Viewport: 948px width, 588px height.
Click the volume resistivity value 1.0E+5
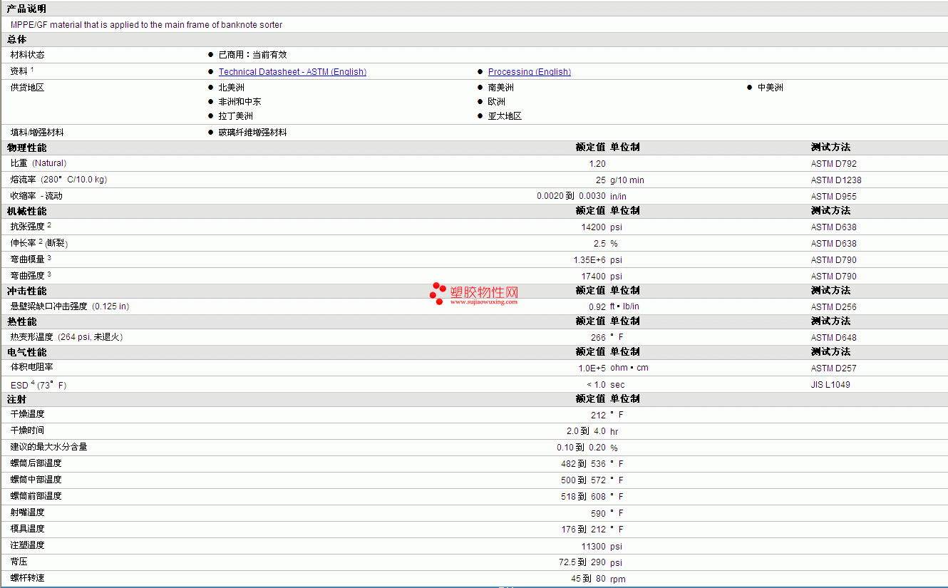pos(592,368)
